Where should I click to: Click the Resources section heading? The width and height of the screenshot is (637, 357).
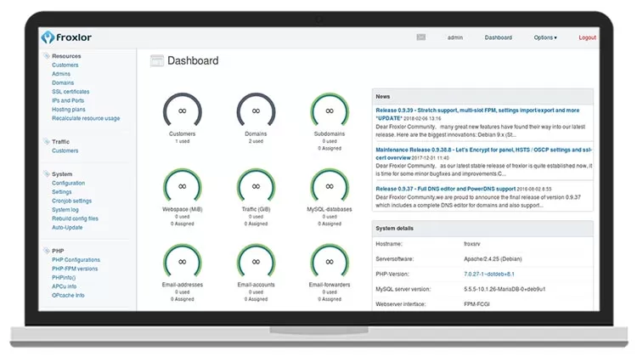coord(66,56)
